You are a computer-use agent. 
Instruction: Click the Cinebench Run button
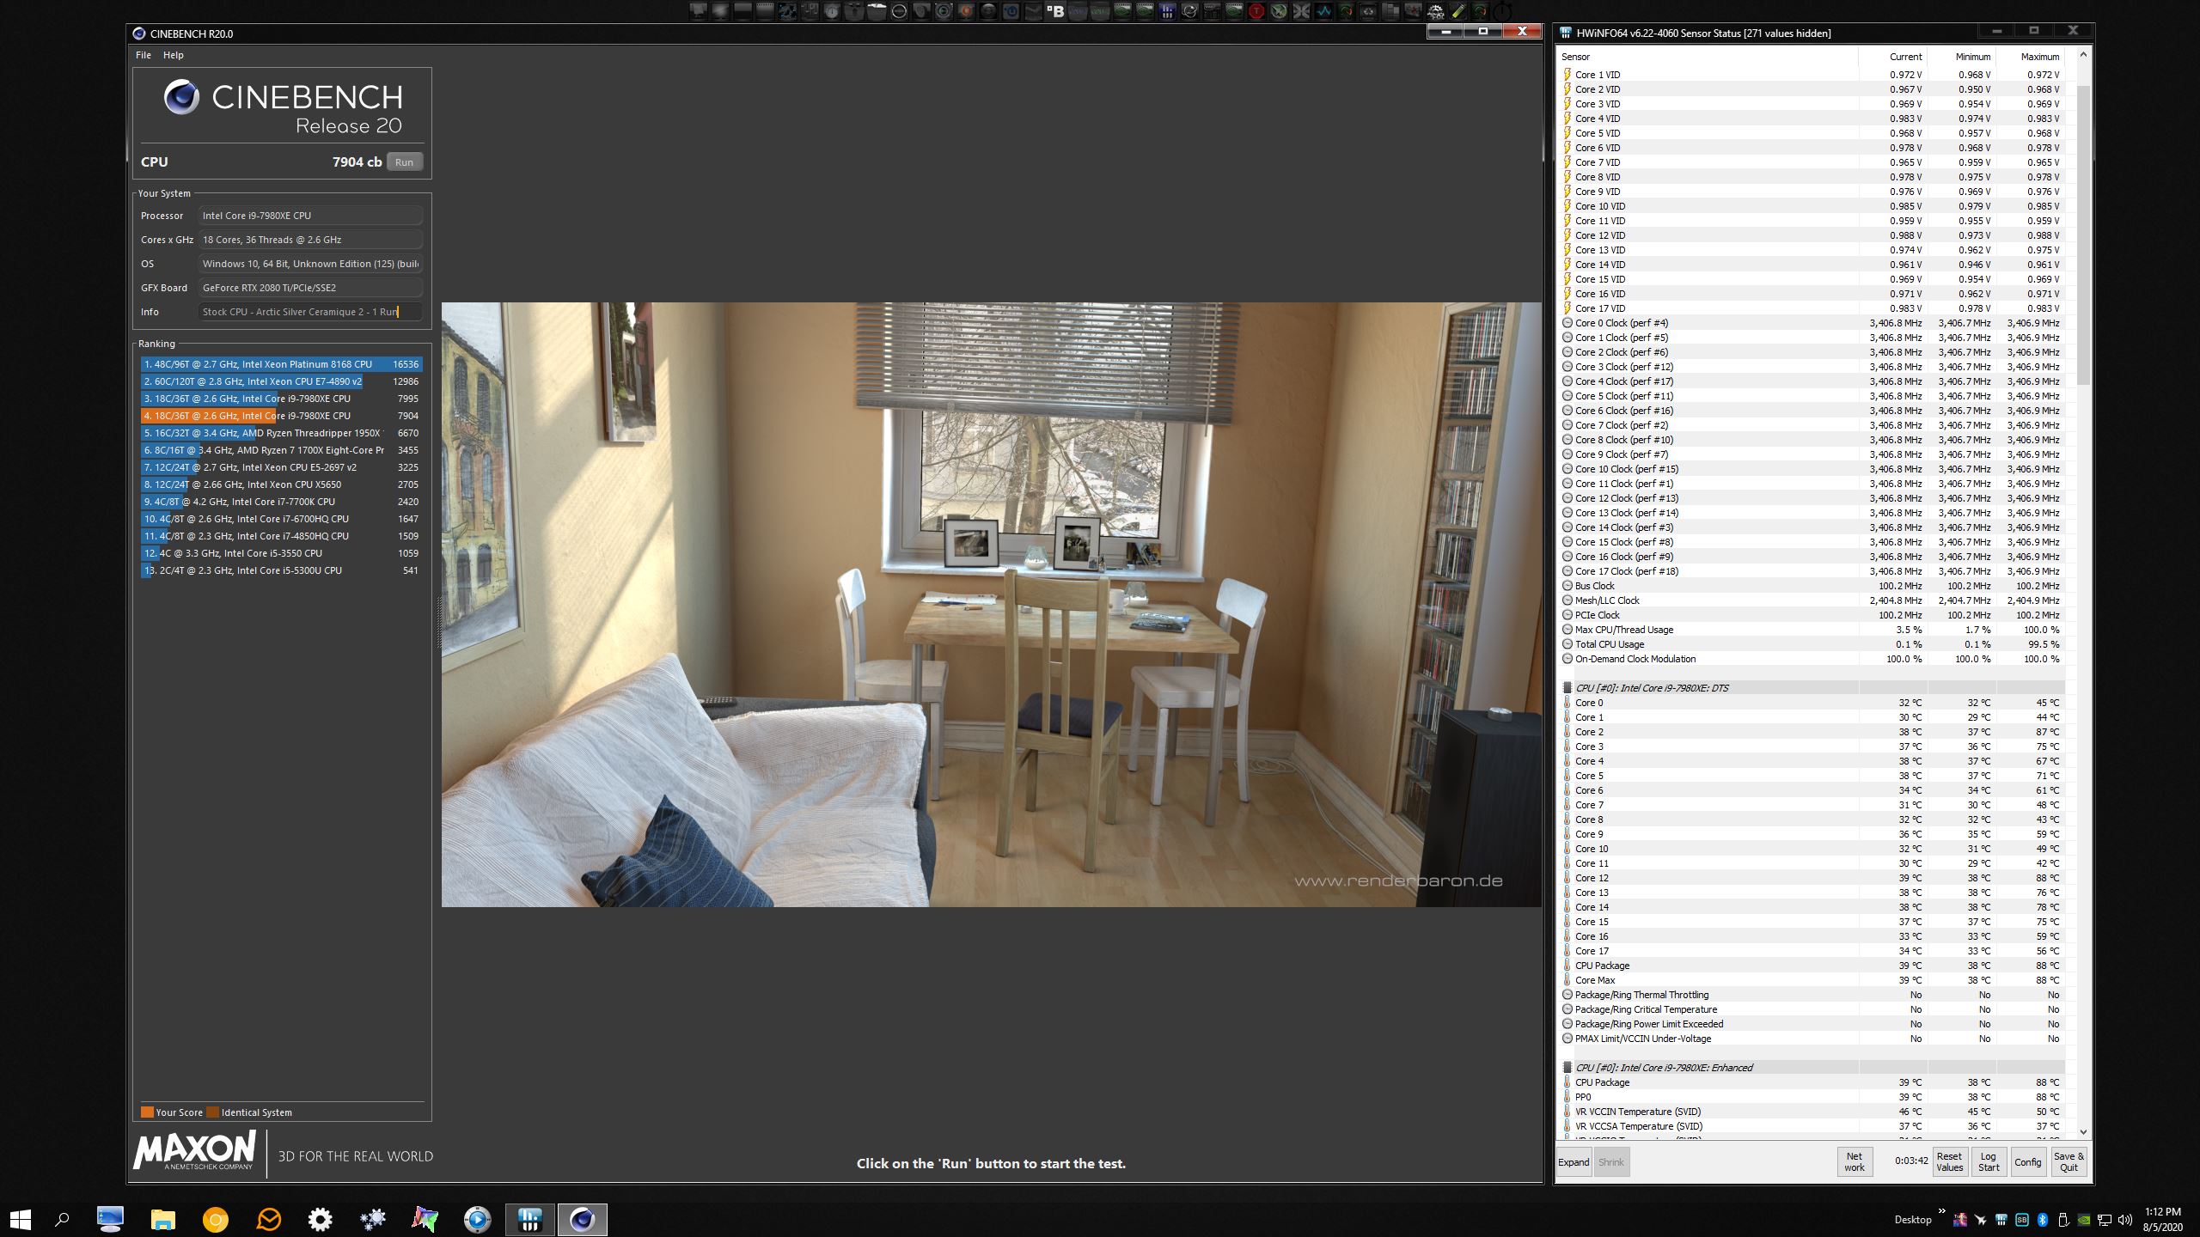(x=404, y=162)
